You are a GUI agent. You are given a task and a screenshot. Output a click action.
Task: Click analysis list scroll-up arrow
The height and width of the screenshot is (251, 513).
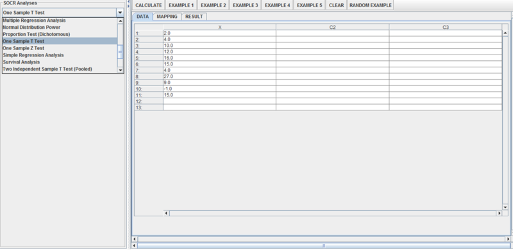point(121,21)
